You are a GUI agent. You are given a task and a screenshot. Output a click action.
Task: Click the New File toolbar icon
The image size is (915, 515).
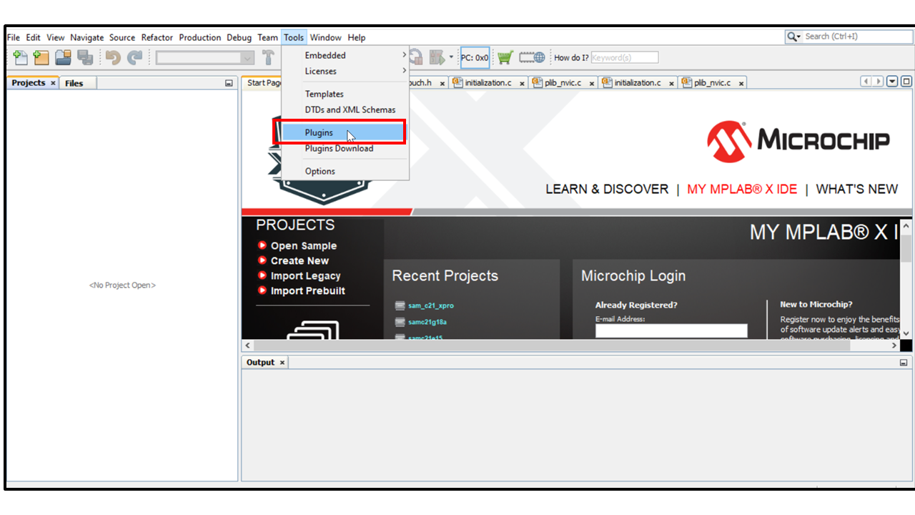[20, 58]
